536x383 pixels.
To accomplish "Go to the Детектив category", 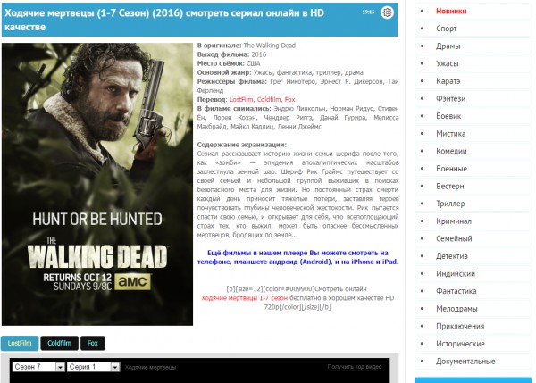I will (x=451, y=256).
